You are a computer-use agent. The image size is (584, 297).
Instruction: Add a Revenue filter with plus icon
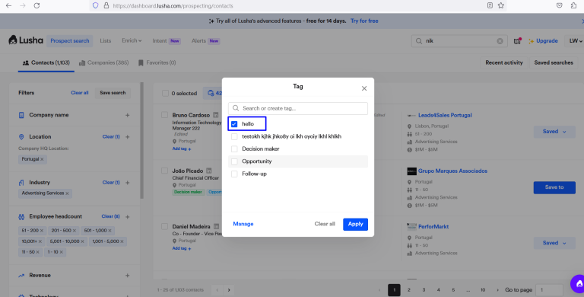pos(128,276)
